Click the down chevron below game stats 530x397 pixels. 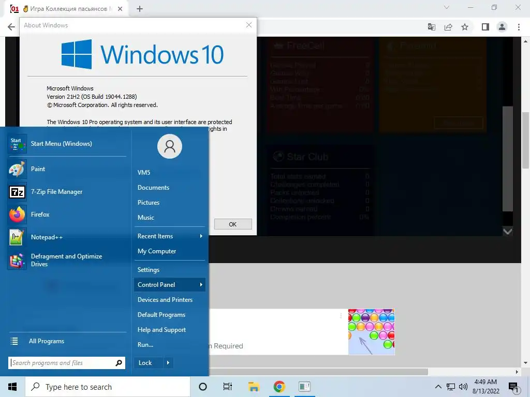click(508, 232)
